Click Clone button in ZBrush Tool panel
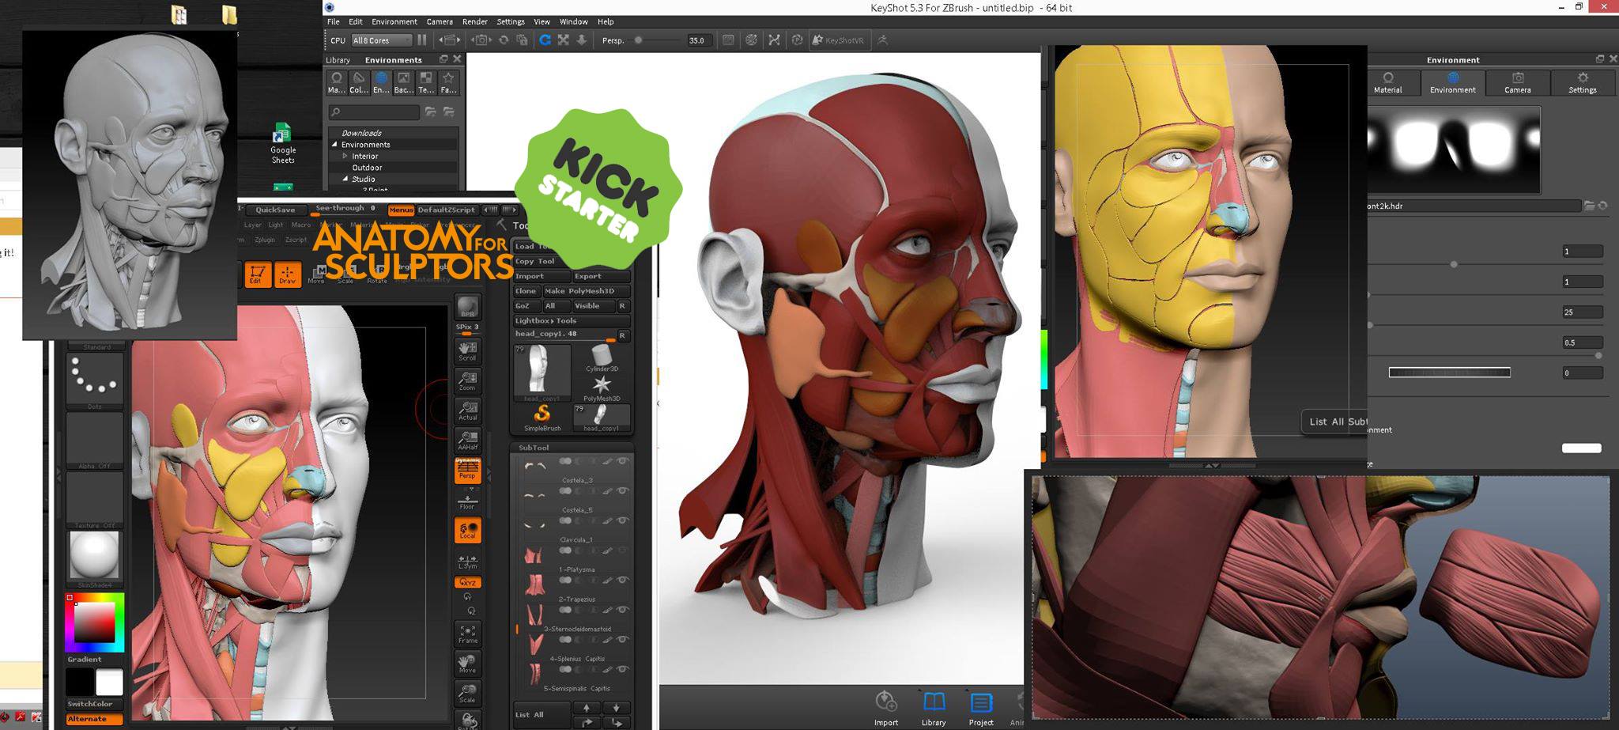Viewport: 1619px width, 730px height. [x=526, y=291]
